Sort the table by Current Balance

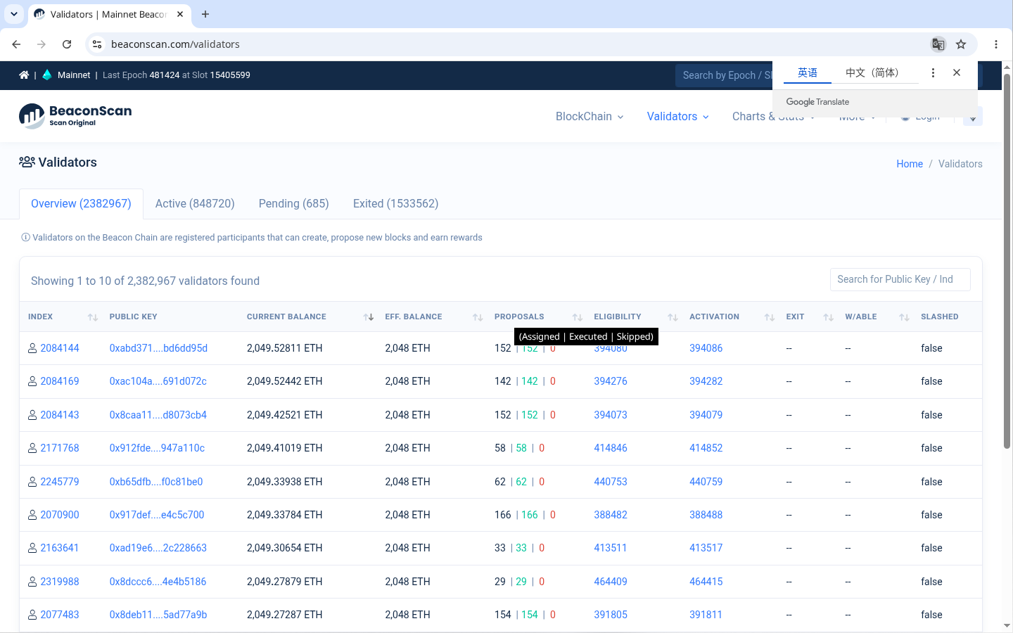click(368, 317)
